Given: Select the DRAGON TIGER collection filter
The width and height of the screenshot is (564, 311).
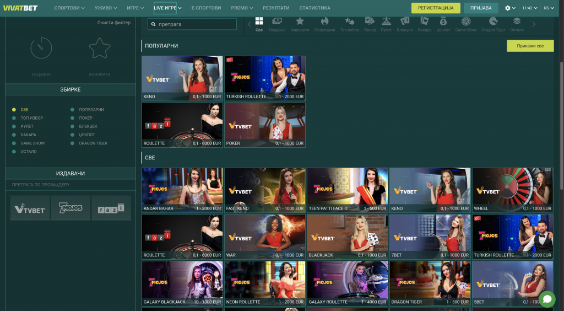Looking at the screenshot, I should [x=89, y=143].
